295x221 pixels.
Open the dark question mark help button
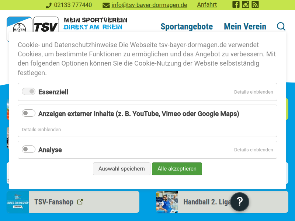240,202
